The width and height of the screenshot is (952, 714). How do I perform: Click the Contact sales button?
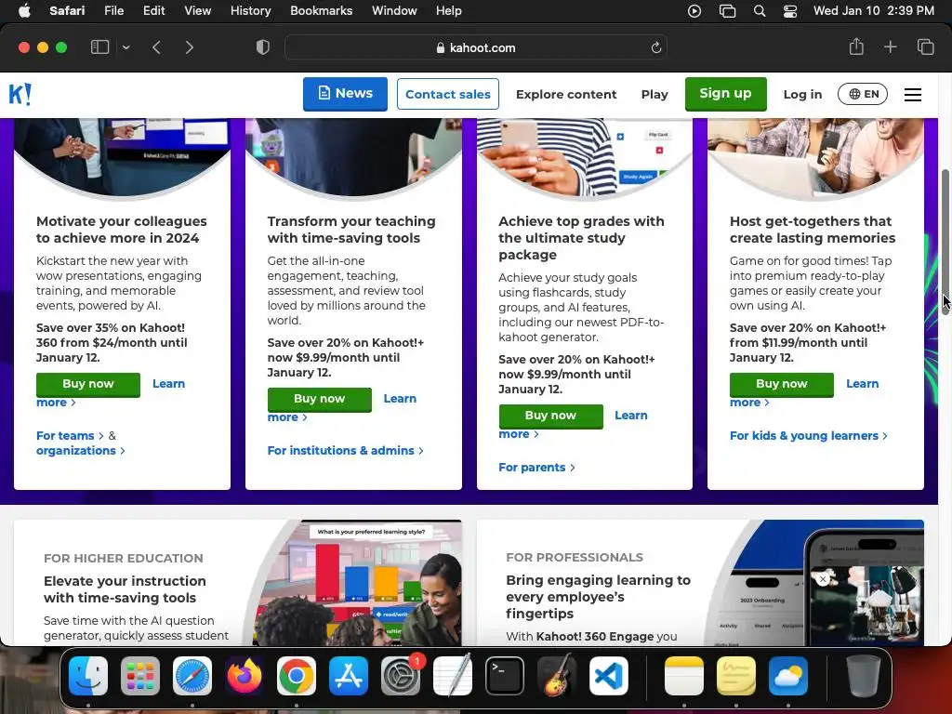447,94
